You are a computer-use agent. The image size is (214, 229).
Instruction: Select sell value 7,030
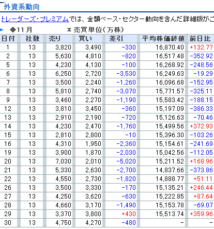pyautogui.click(x=63, y=161)
